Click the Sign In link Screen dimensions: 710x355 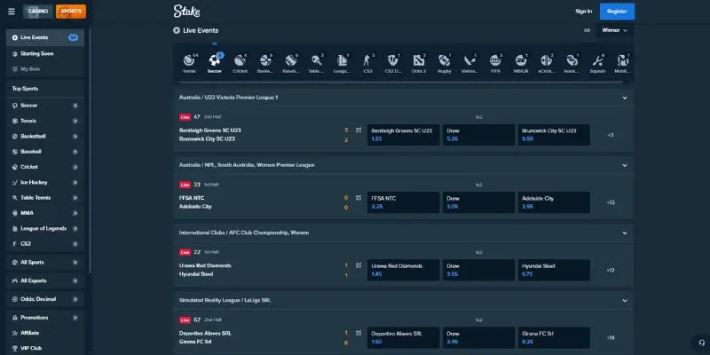583,12
